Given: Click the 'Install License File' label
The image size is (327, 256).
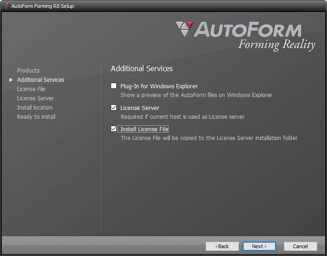Looking at the screenshot, I should click(x=145, y=129).
